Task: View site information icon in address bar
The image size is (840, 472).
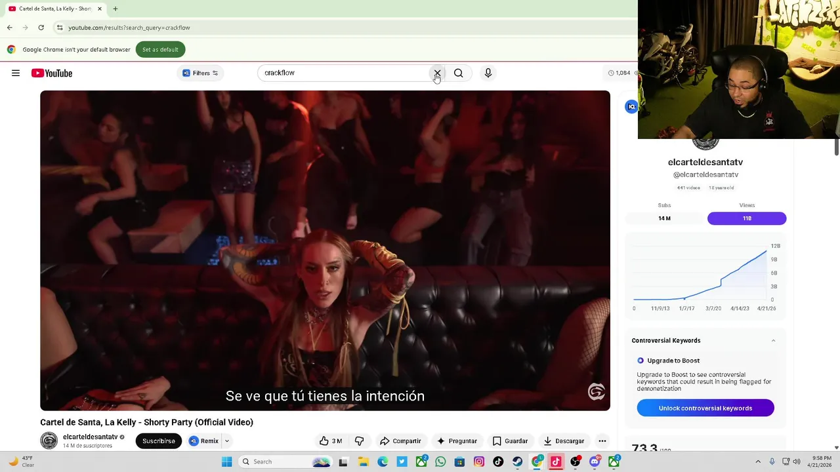Action: click(59, 28)
